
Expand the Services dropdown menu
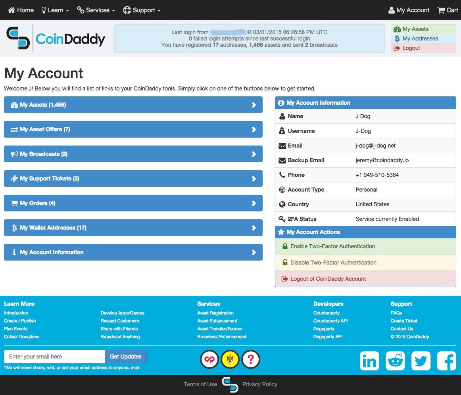pos(96,10)
